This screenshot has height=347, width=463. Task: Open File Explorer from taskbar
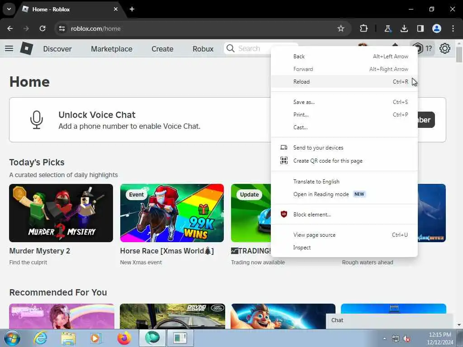coord(69,338)
